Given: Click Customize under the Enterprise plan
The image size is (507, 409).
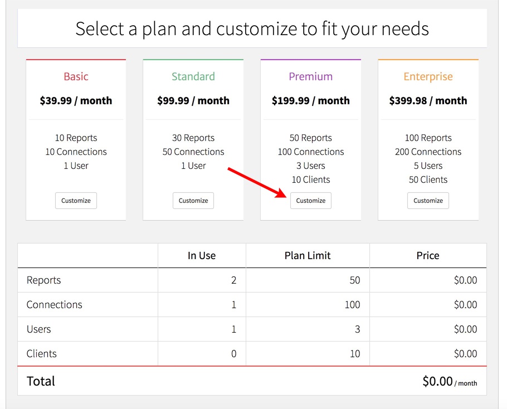Looking at the screenshot, I should 428,201.
